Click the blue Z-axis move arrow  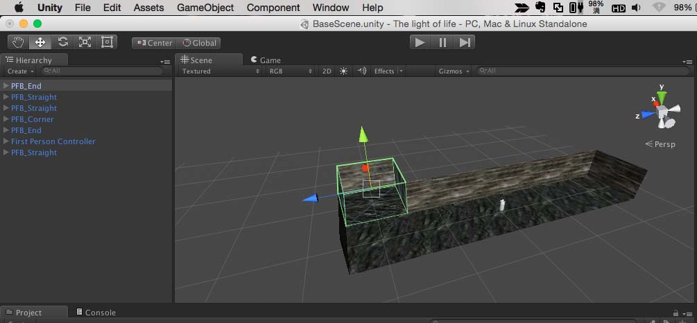310,198
